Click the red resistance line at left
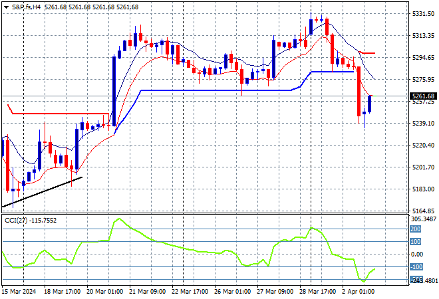 click(60, 114)
